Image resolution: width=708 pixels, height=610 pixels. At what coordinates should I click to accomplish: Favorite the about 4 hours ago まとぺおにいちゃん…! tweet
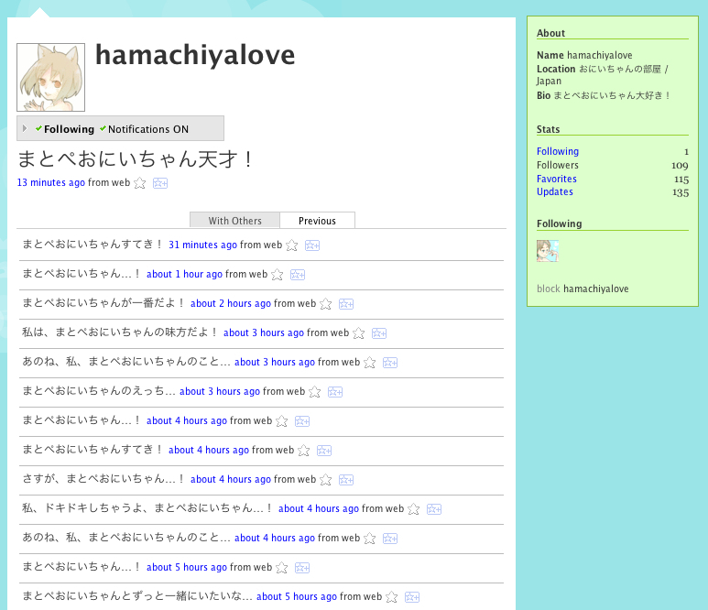(282, 421)
